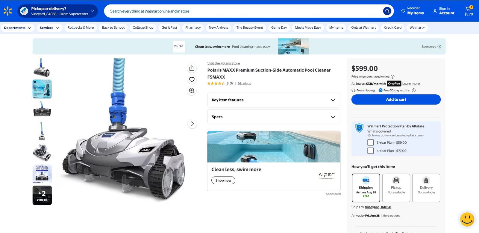The image size is (479, 233).
Task: Select the 3-Year Plan checkbox
Action: [x=371, y=142]
